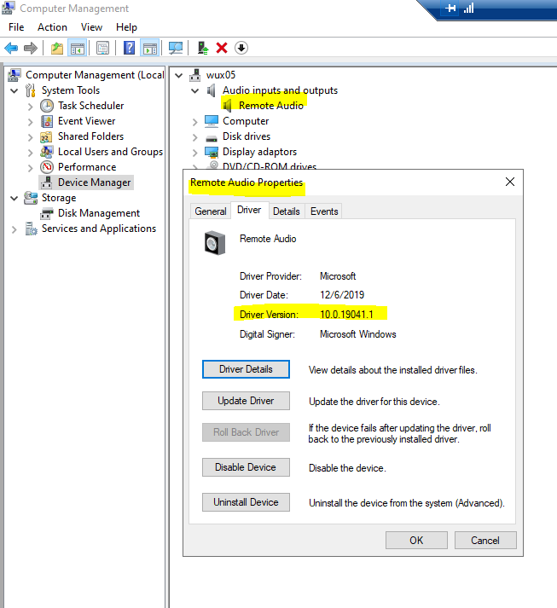Switch to the Details tab
The image size is (557, 608).
point(287,211)
